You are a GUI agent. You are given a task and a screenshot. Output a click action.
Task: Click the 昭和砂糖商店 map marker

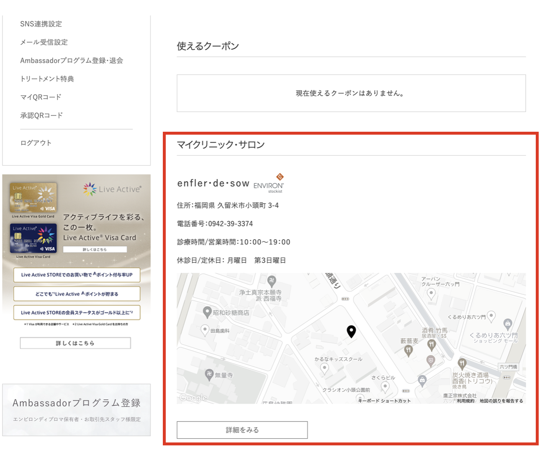(x=207, y=312)
